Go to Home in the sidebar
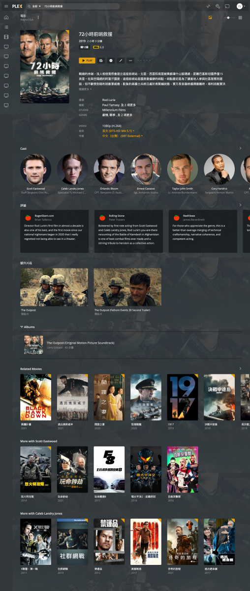Image resolution: width=250 pixels, height=591 pixels. pyautogui.click(x=6, y=17)
